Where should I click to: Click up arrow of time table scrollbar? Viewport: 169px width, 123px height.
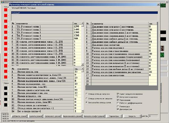(x=82, y=69)
